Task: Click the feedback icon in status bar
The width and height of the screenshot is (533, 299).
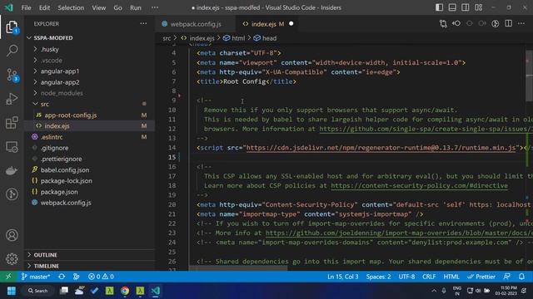Action: (x=507, y=277)
